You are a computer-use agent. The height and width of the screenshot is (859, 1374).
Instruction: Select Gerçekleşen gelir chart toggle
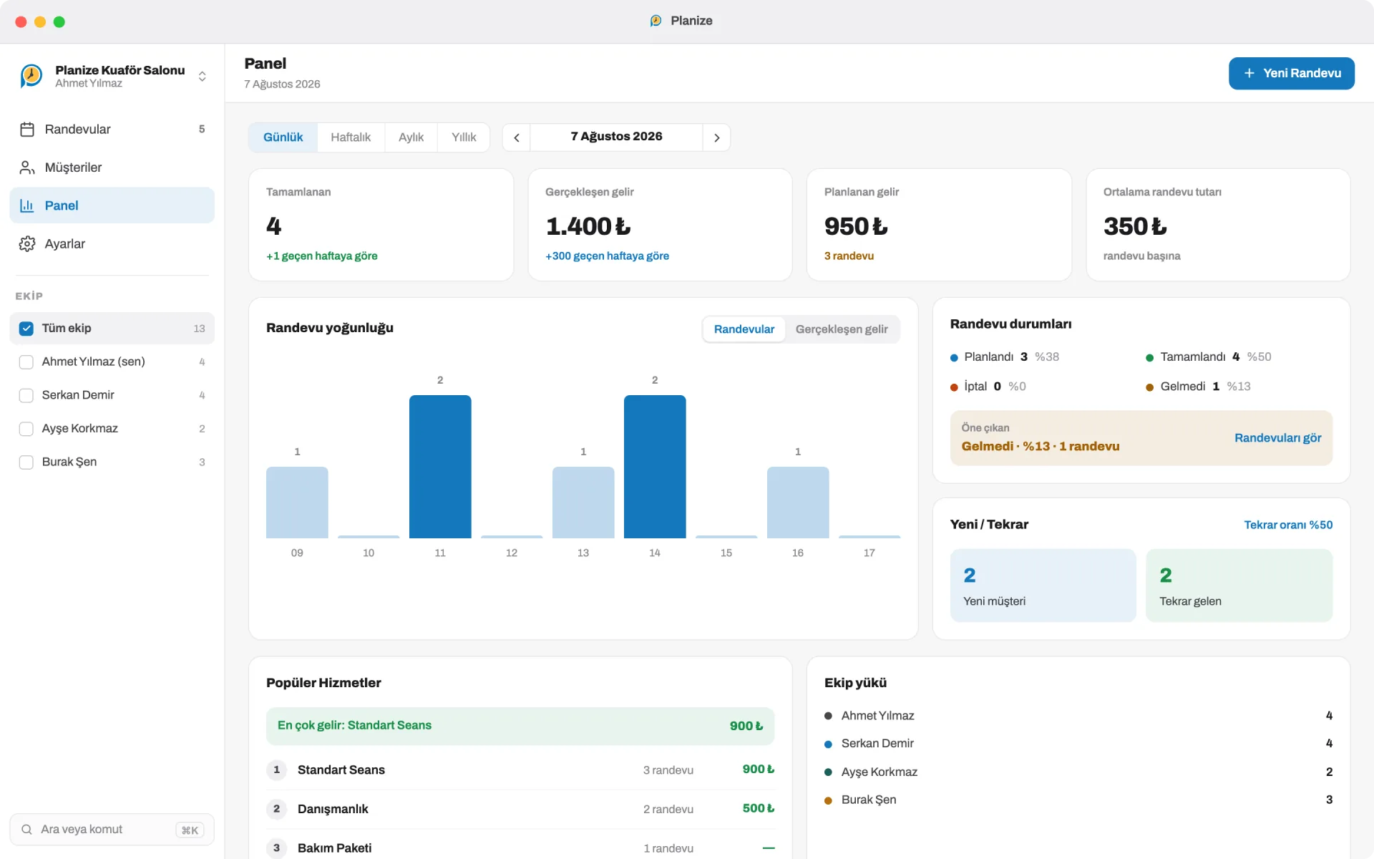pyautogui.click(x=842, y=329)
